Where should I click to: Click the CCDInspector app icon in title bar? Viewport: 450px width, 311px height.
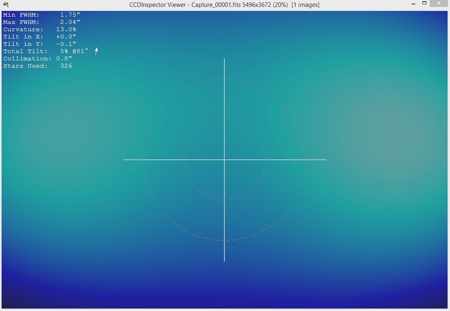point(6,4)
